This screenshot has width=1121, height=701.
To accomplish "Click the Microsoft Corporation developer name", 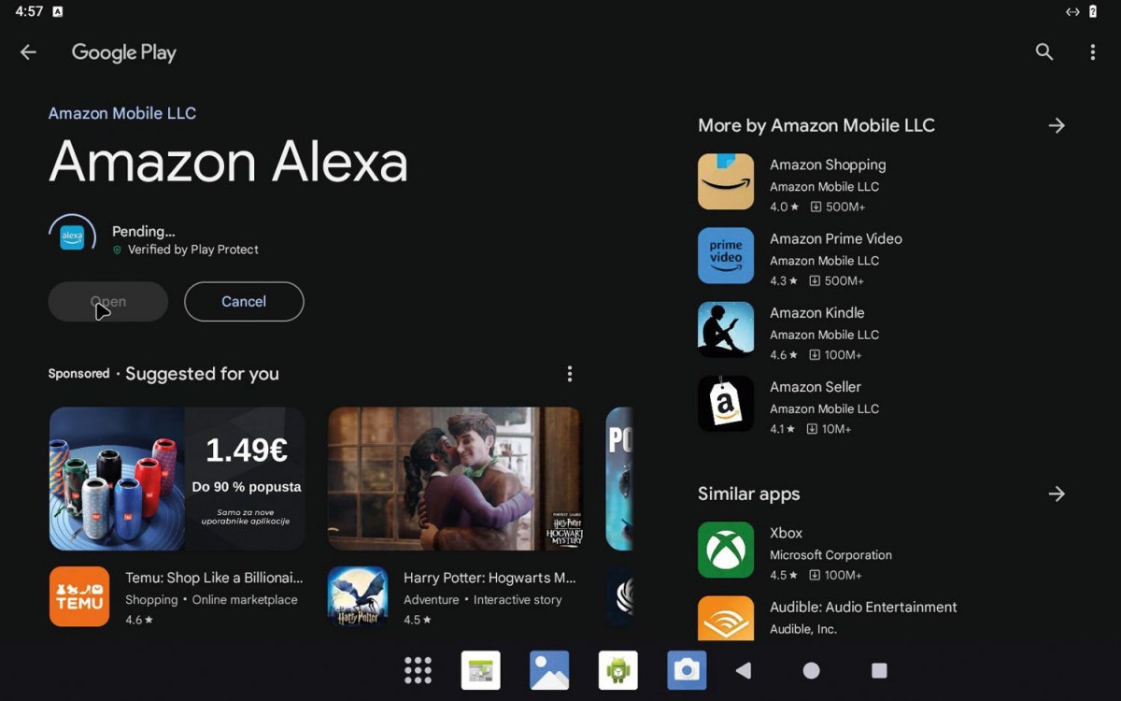I will tap(830, 555).
